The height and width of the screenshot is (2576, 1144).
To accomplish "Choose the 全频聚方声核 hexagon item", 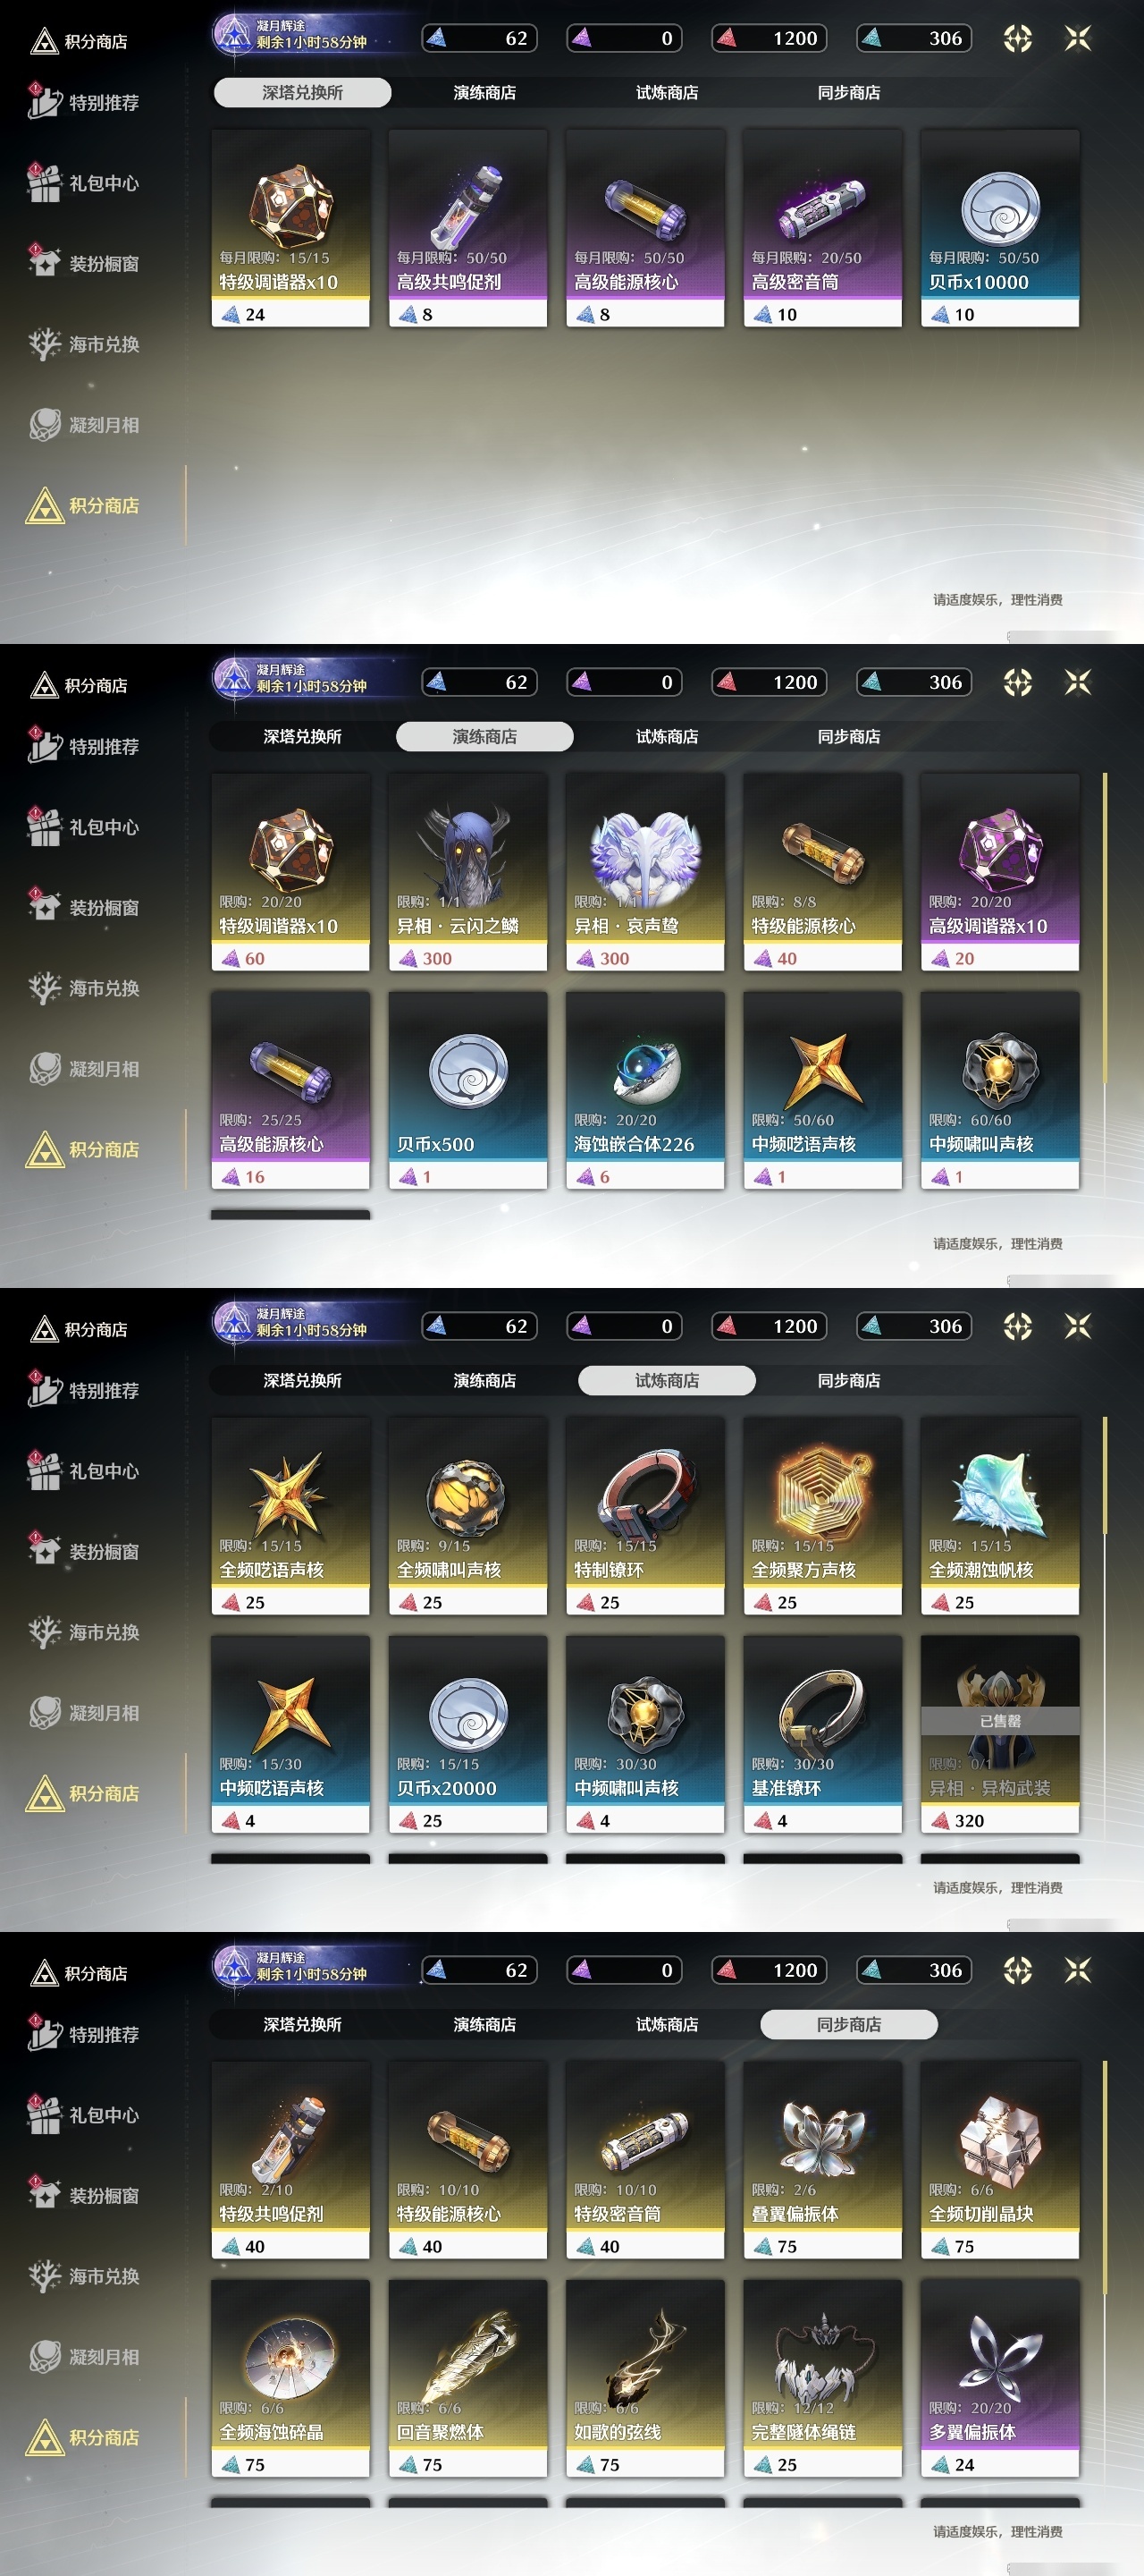I will pyautogui.click(x=822, y=1516).
